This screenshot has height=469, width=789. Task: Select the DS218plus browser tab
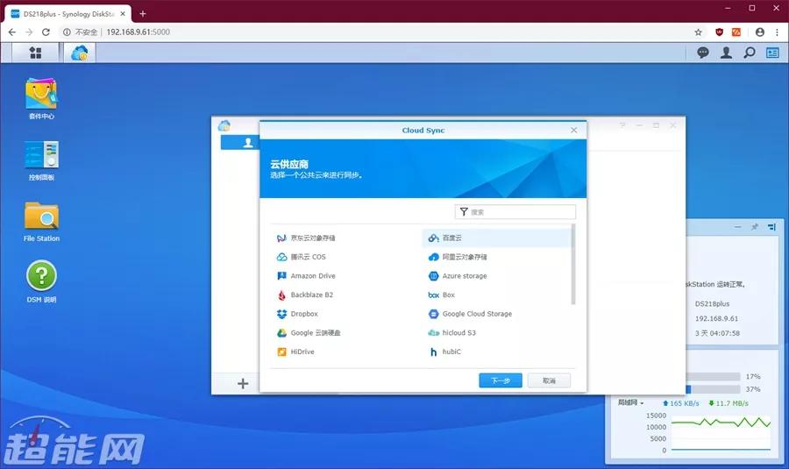[68, 13]
